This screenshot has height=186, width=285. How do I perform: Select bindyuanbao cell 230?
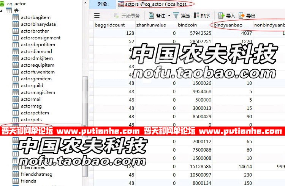(233, 175)
